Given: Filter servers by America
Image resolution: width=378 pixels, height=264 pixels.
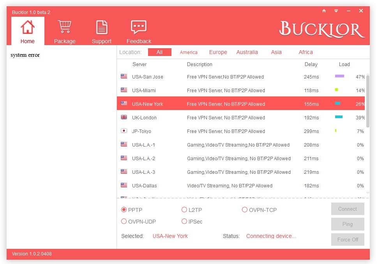Looking at the screenshot, I should click(189, 52).
